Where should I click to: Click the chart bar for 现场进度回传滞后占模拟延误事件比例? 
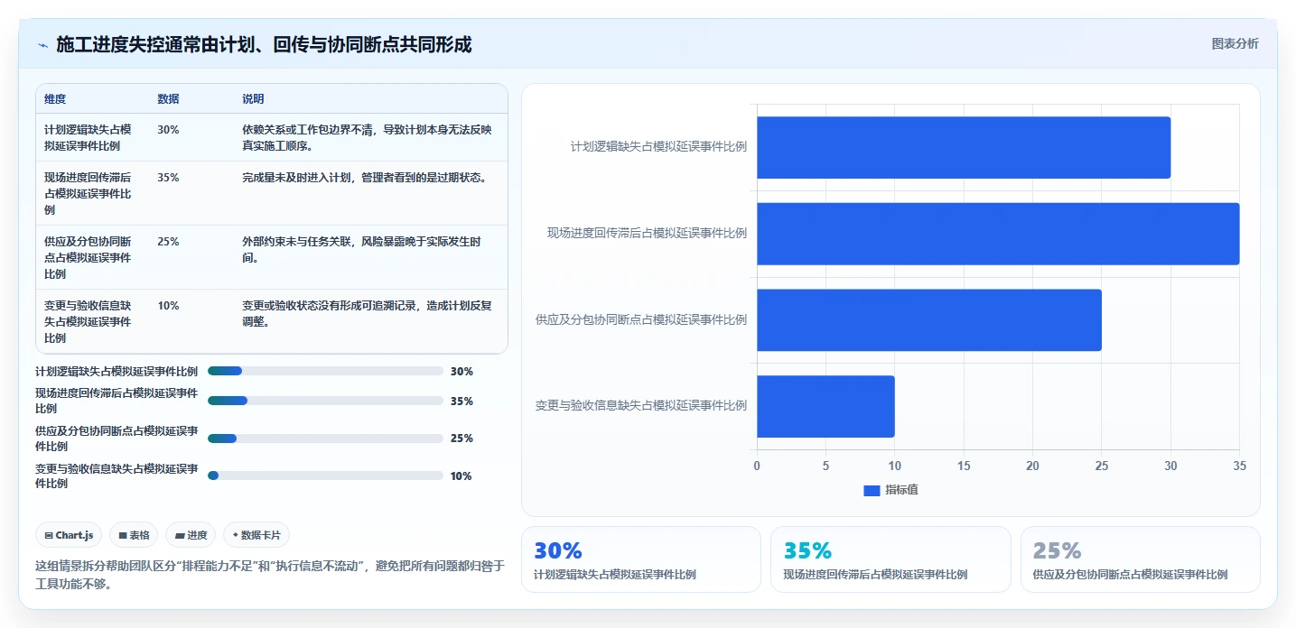[x=998, y=234]
